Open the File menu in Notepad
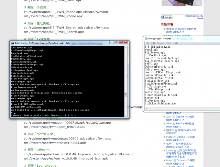Image resolution: width=220 pixels, height=167 pixels. (147, 43)
